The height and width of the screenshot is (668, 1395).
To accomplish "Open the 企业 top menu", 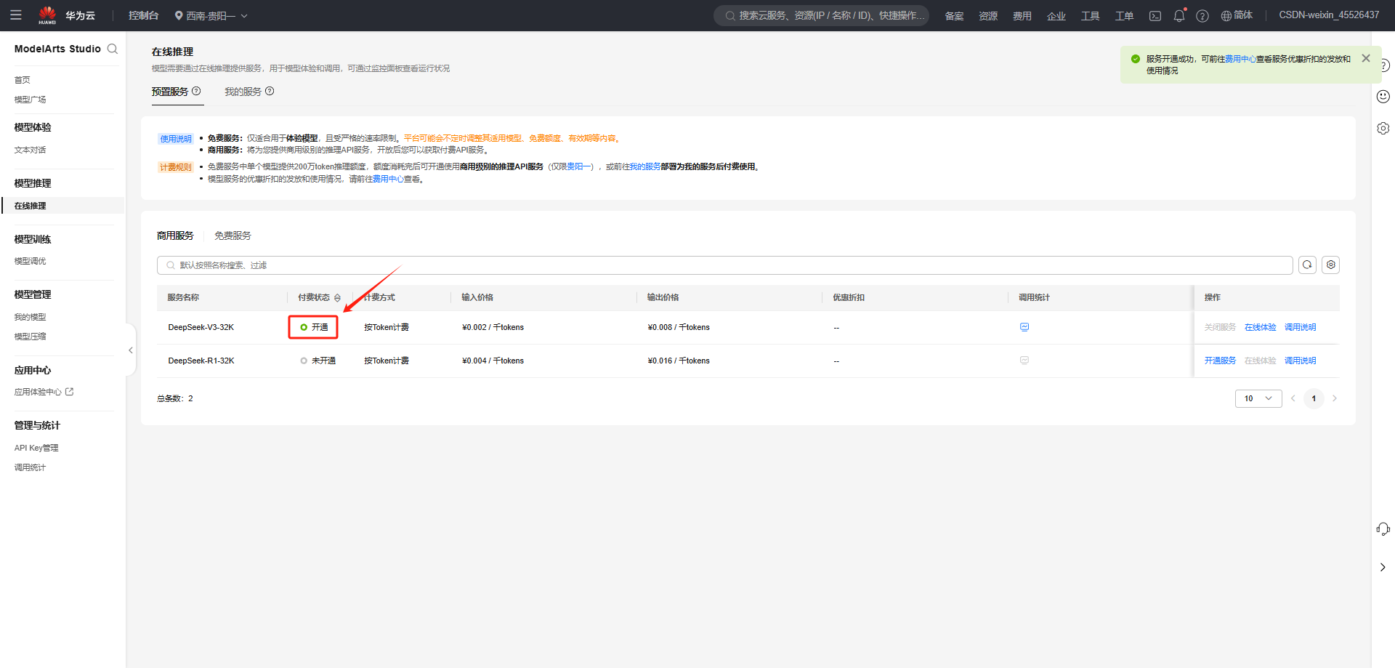I will 1056,15.
